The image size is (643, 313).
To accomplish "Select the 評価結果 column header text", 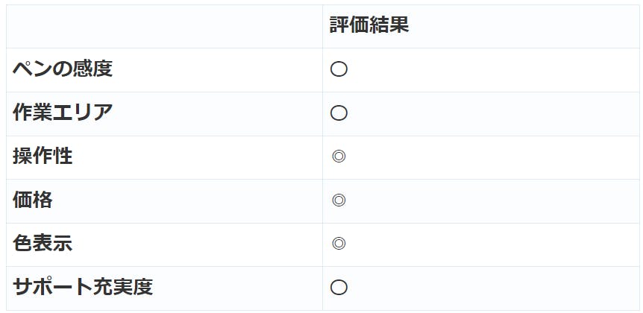I will pyautogui.click(x=369, y=26).
